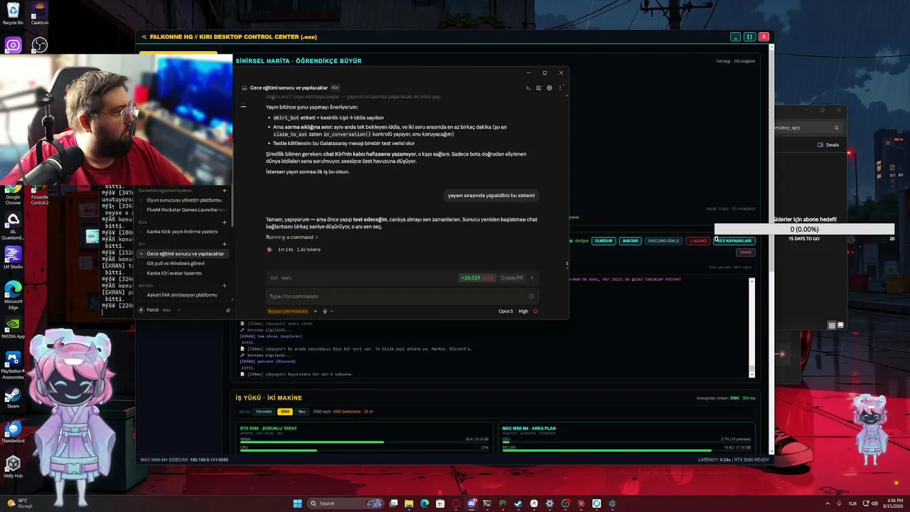Click the plus attachment icon below input

315,311
